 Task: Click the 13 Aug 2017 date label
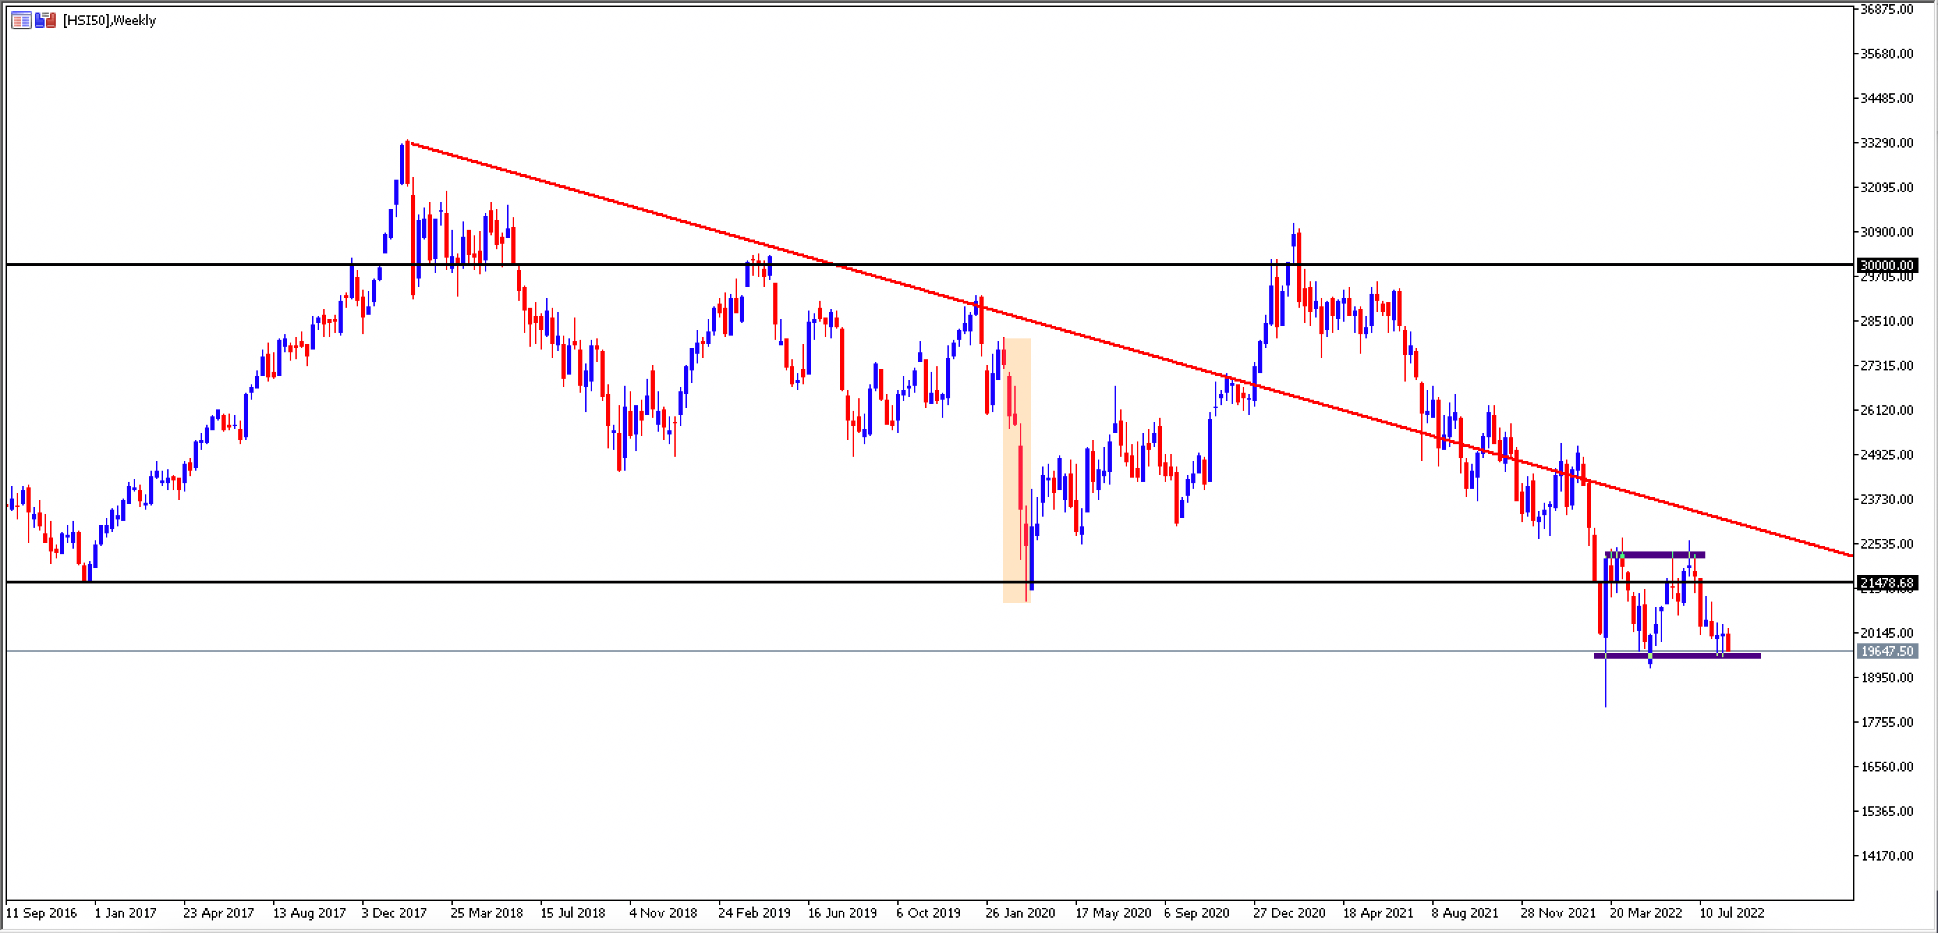pyautogui.click(x=309, y=913)
